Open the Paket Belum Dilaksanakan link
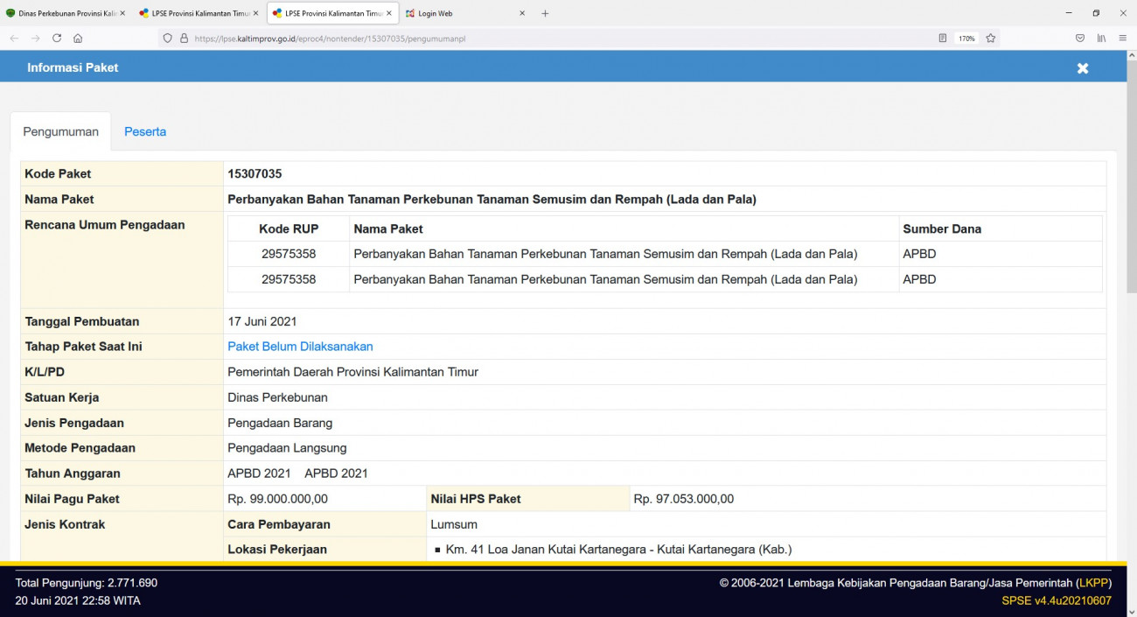This screenshot has width=1137, height=617. pyautogui.click(x=300, y=347)
